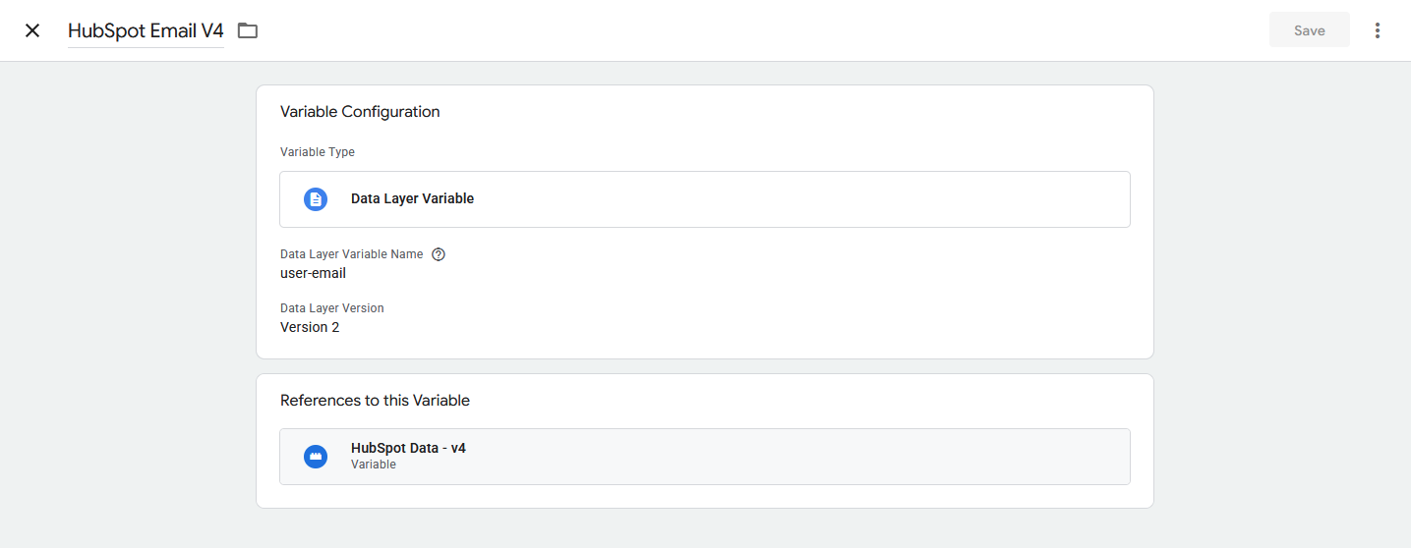Click the Data Layer Version label

[332, 308]
